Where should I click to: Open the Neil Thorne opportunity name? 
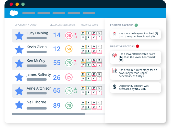tap(36, 102)
